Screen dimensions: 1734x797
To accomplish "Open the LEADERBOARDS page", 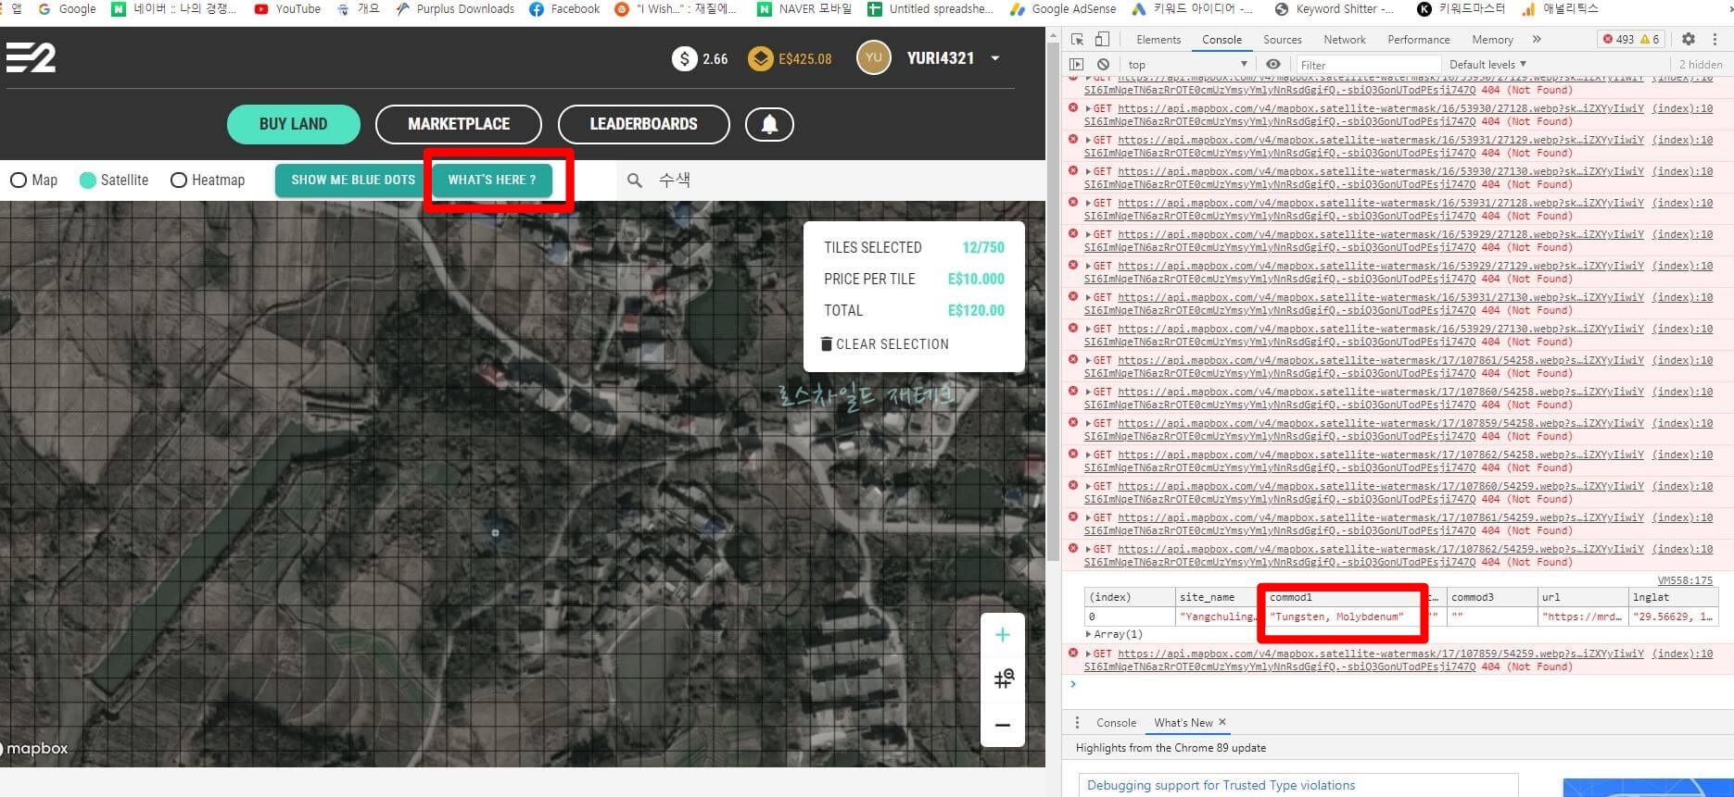I will pos(643,124).
